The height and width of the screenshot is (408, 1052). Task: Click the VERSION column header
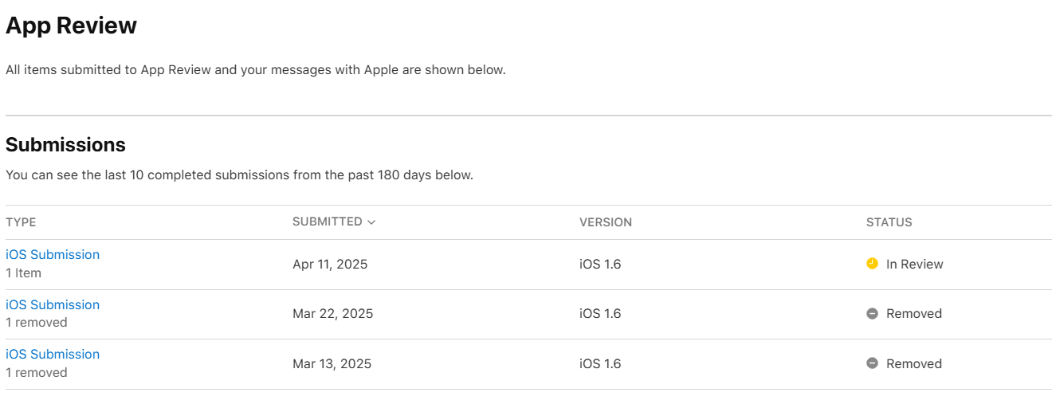(x=606, y=222)
